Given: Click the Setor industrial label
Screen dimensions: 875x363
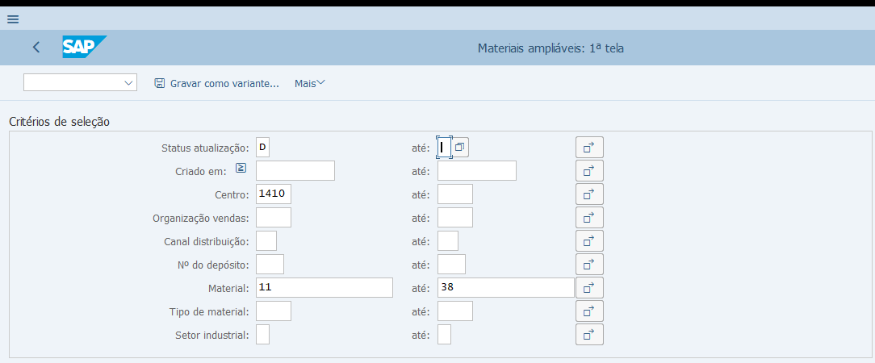Looking at the screenshot, I should [x=212, y=335].
